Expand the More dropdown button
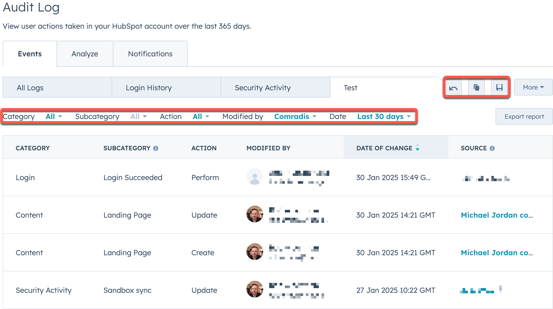The height and width of the screenshot is (309, 553). pos(533,87)
